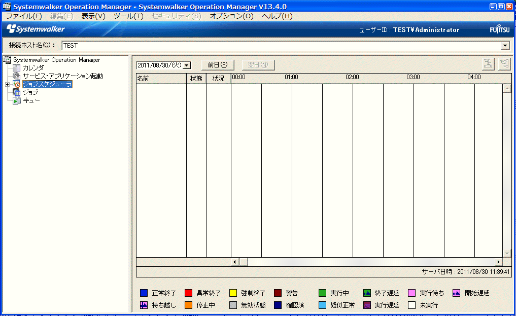Click the 名前 column header
The width and height of the screenshot is (516, 316).
coord(161,79)
